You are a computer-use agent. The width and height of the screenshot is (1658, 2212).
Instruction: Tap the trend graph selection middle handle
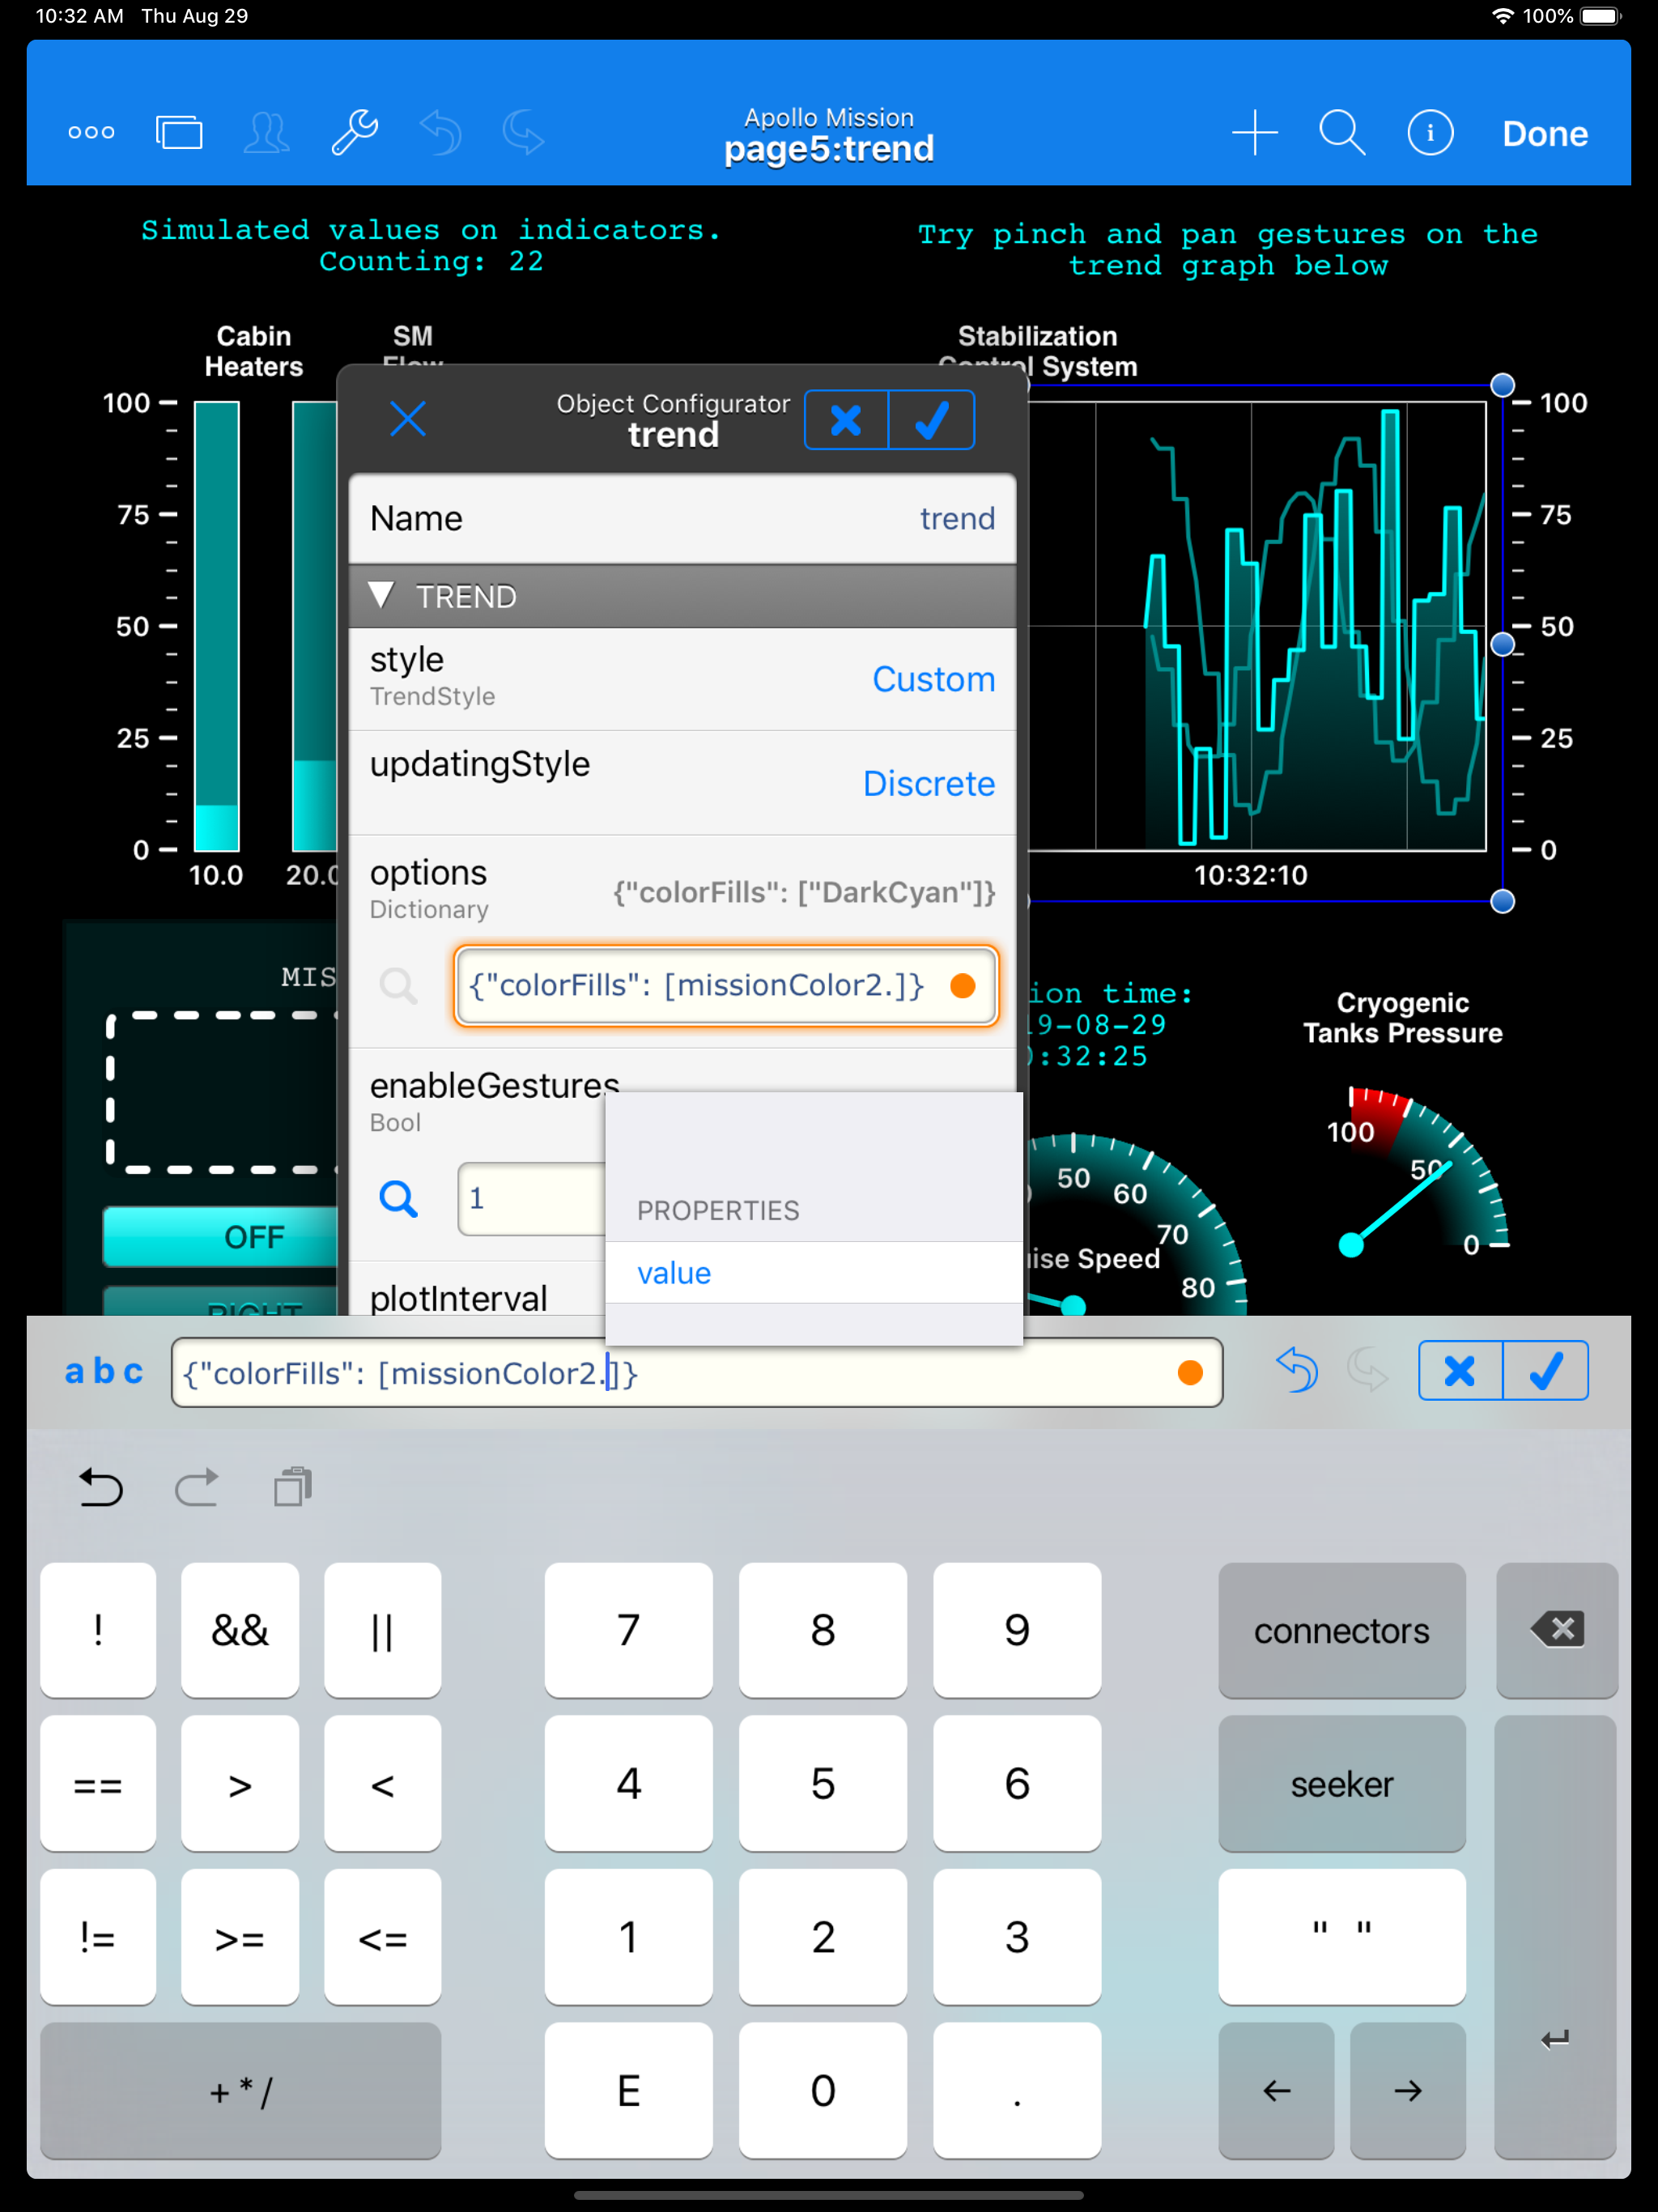(x=1502, y=645)
